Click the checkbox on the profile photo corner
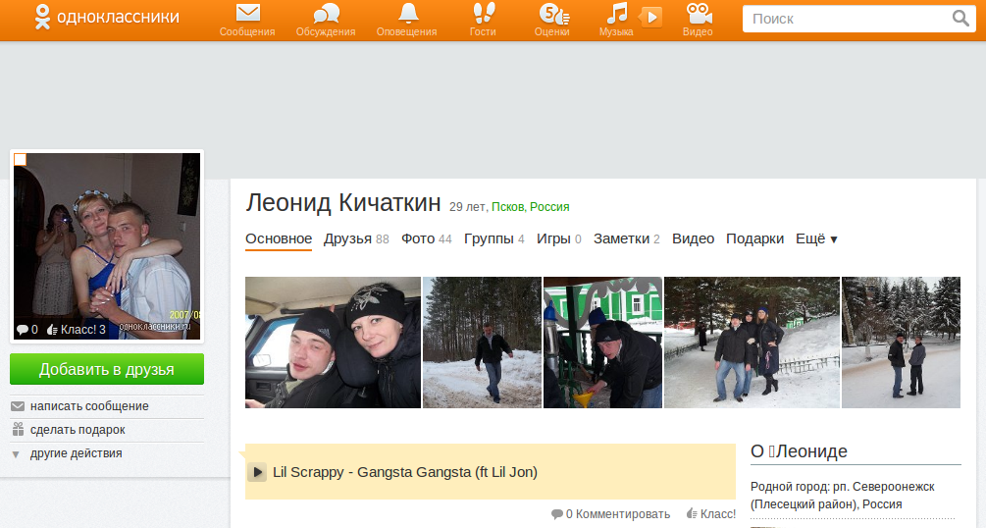 click(21, 160)
